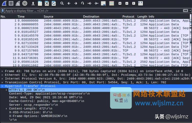Image resolution: width=192 pixels, height=123 pixels.
Task: Expand the Ethernet II tree node
Action: coord(2,75)
